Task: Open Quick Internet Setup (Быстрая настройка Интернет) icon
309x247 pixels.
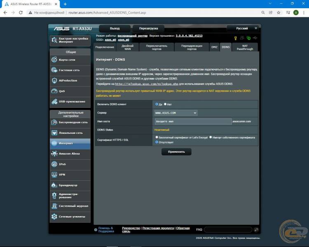Action: tap(54, 40)
